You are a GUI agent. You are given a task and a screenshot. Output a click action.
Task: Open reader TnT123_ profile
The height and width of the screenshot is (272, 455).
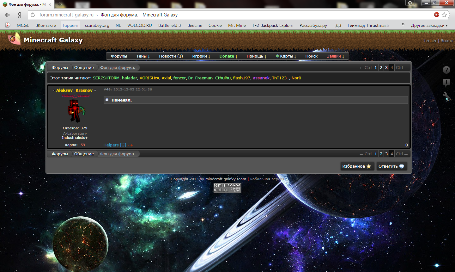point(281,78)
